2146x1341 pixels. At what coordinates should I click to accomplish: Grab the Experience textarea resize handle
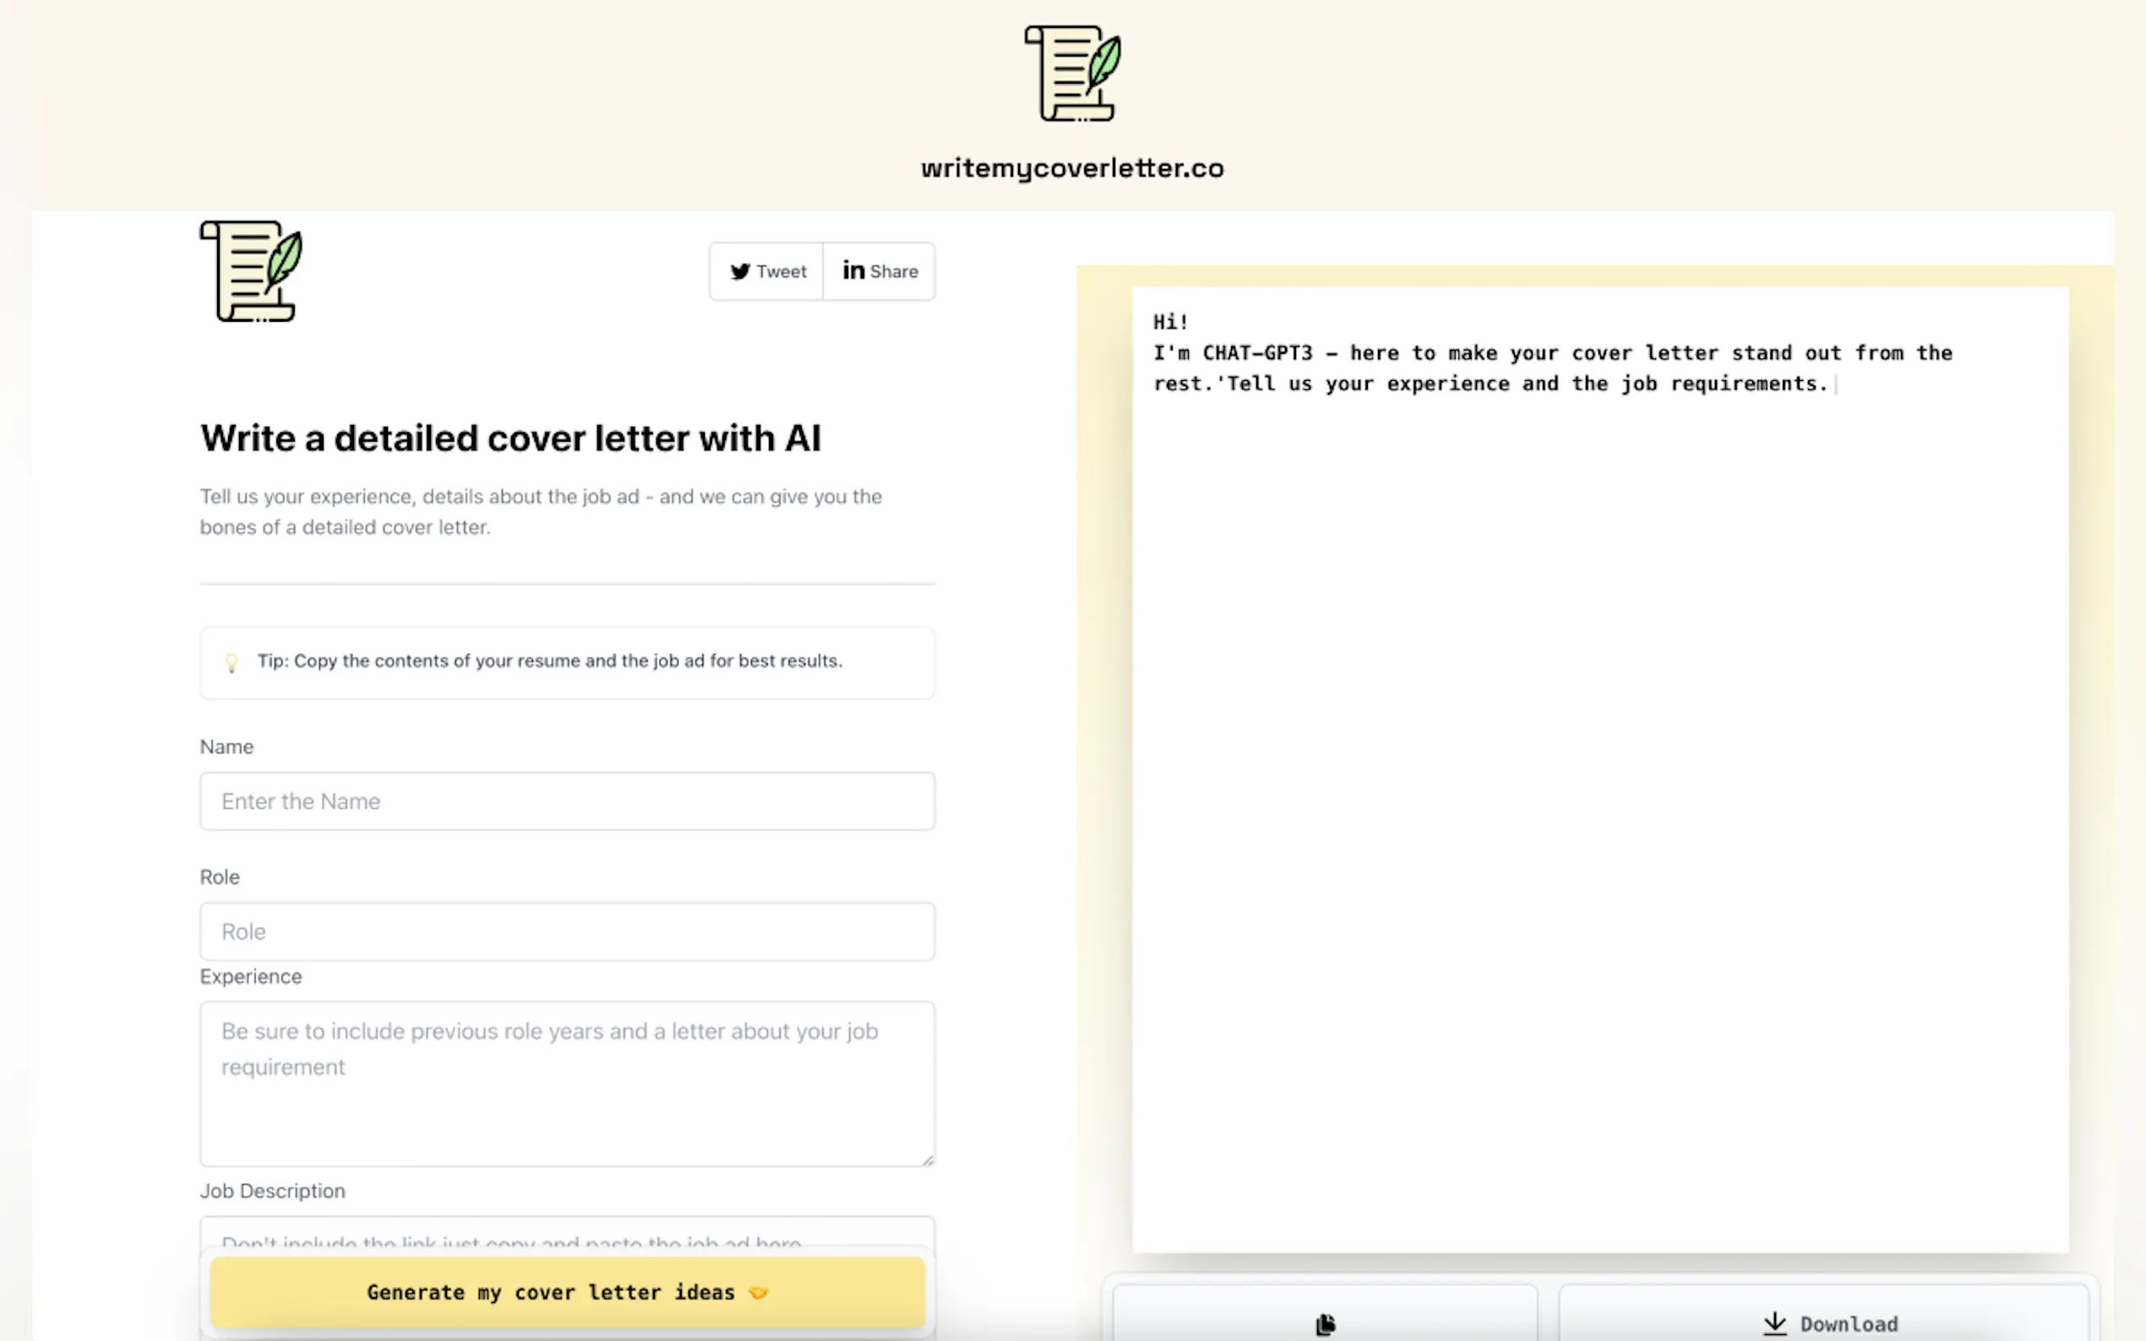coord(928,1159)
